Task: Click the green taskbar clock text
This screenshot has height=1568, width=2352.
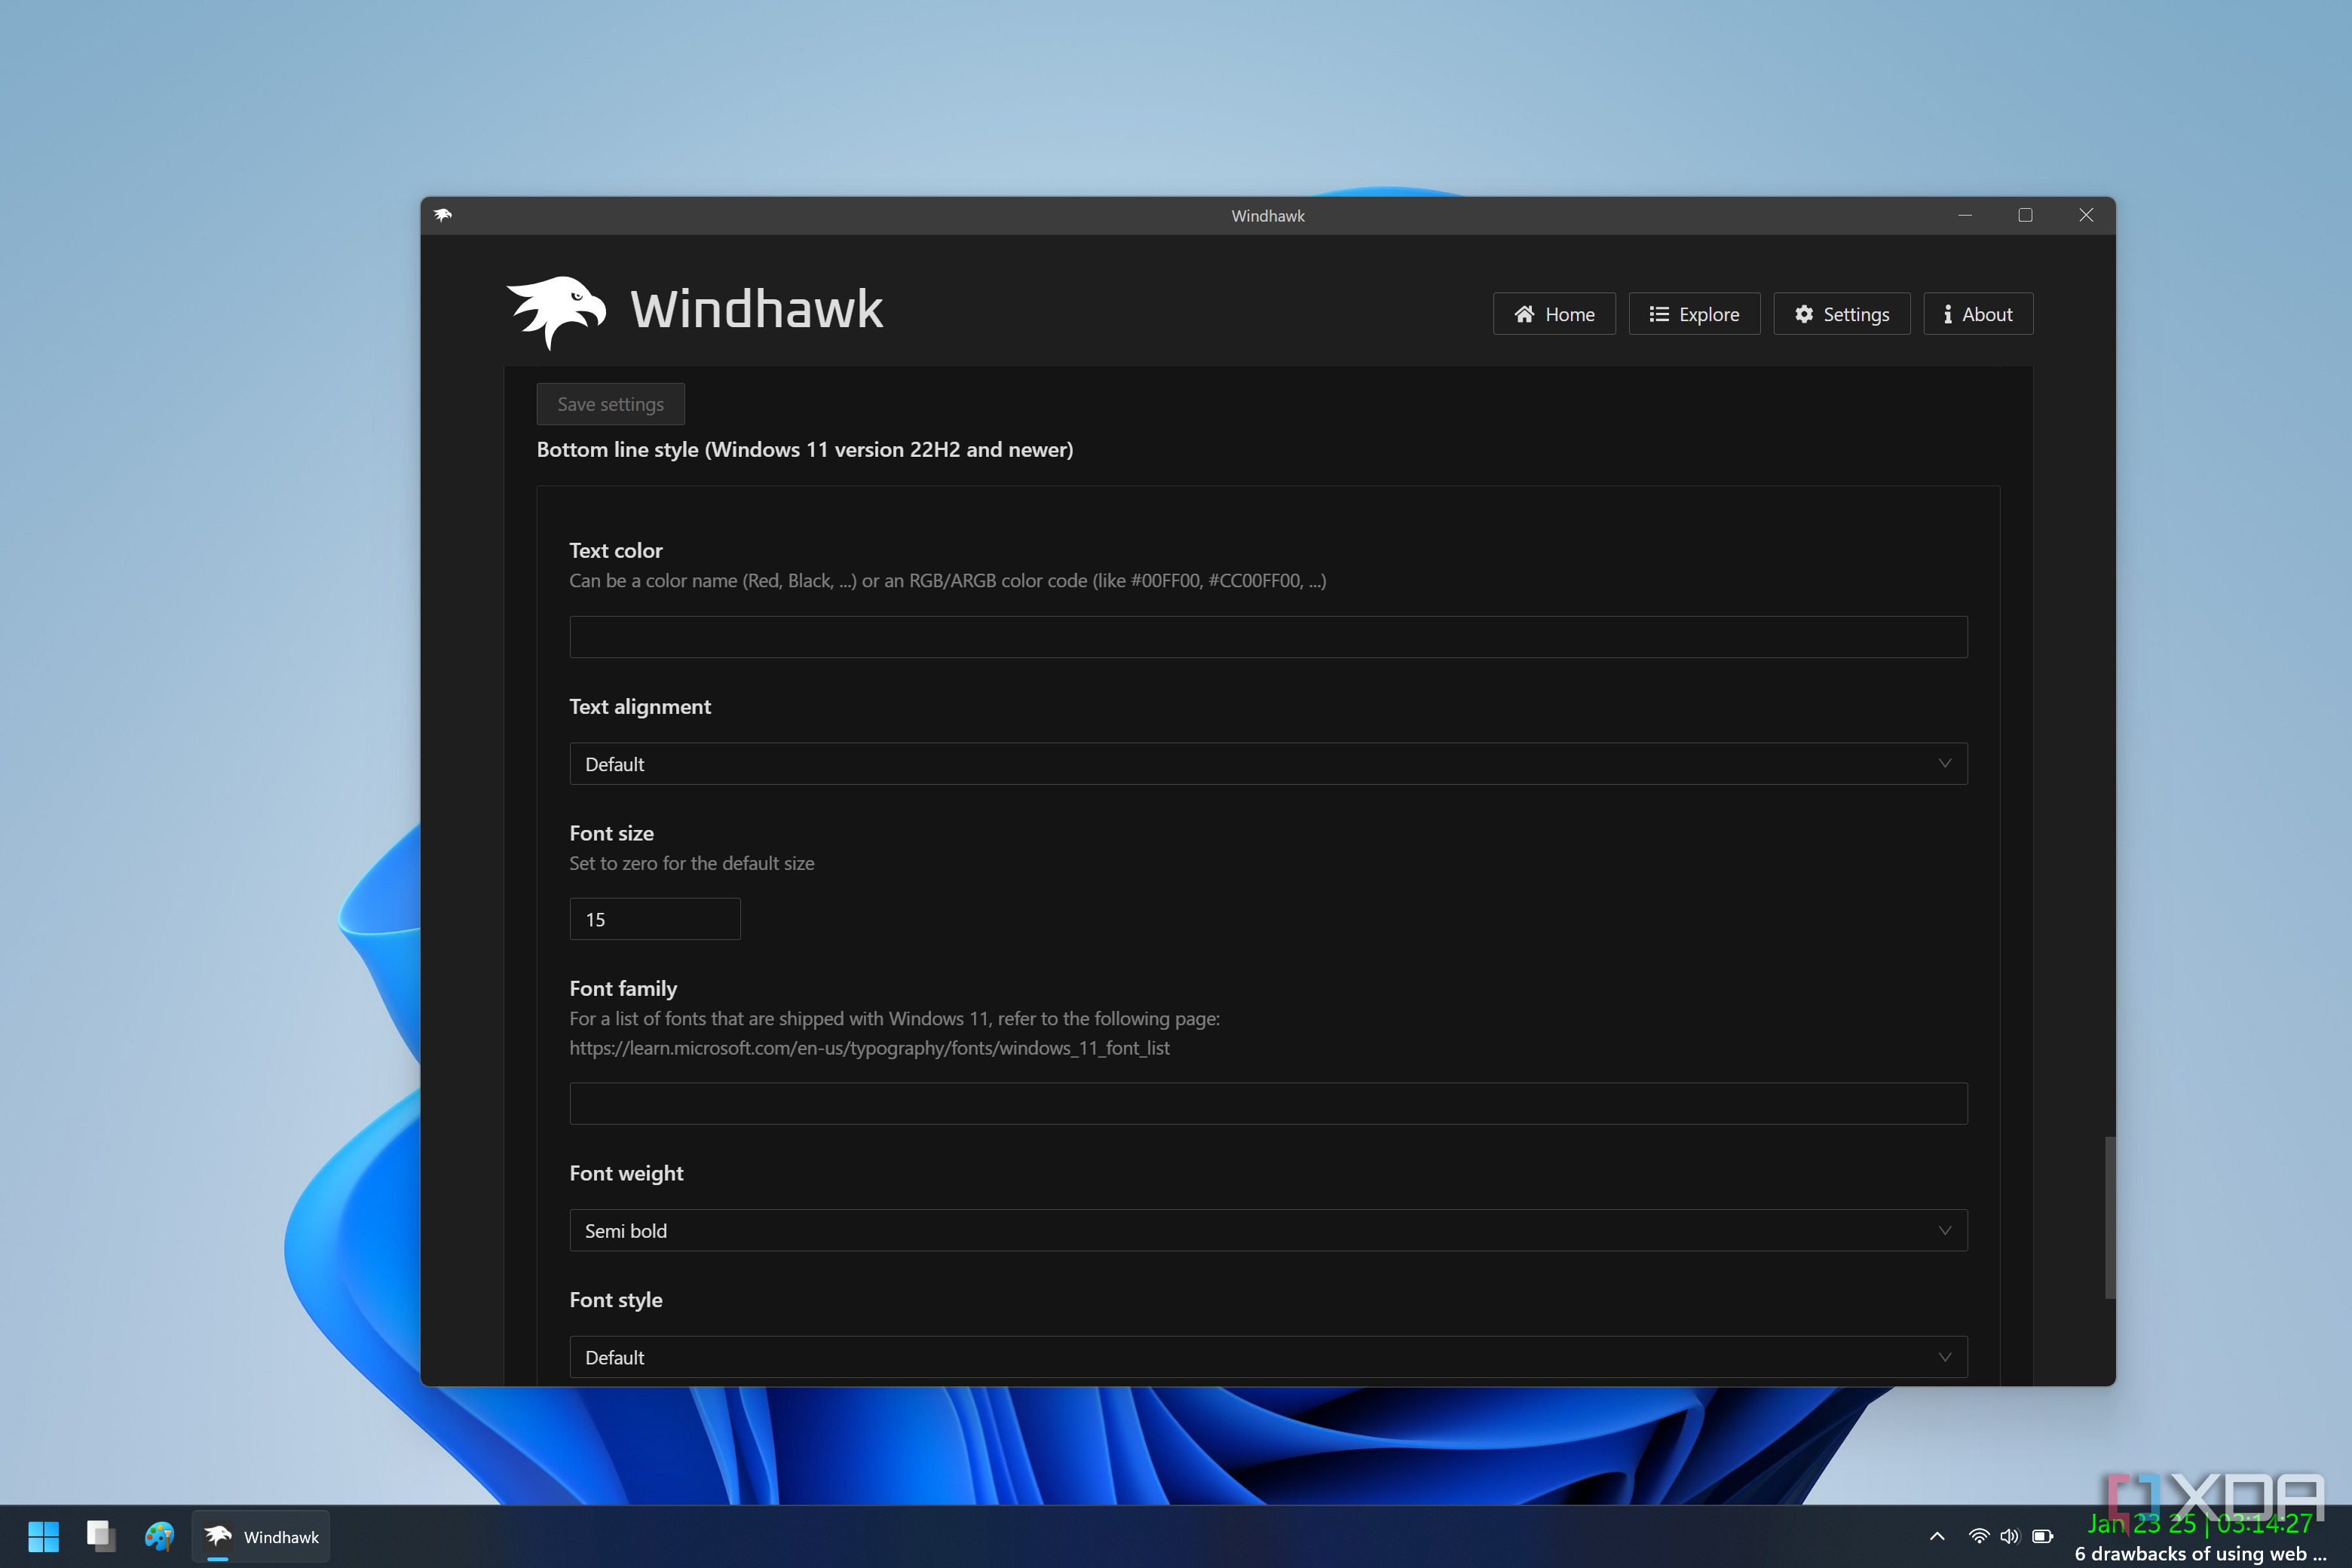Action: (2200, 1523)
